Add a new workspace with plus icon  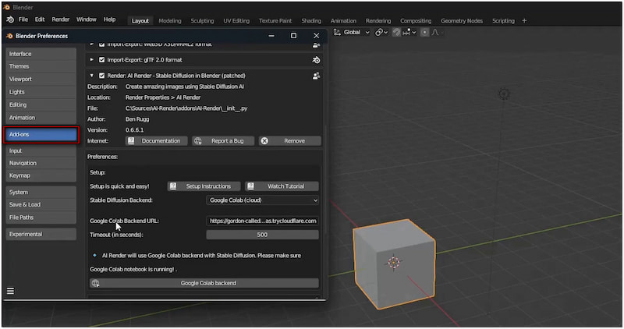point(524,21)
